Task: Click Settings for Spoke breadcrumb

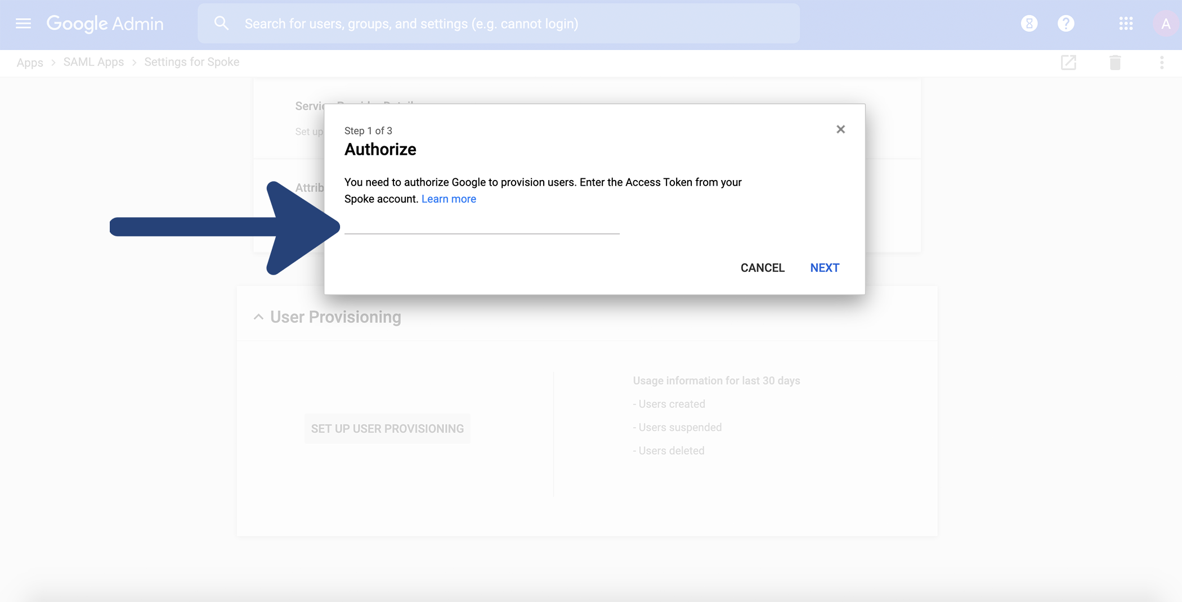Action: [x=191, y=62]
